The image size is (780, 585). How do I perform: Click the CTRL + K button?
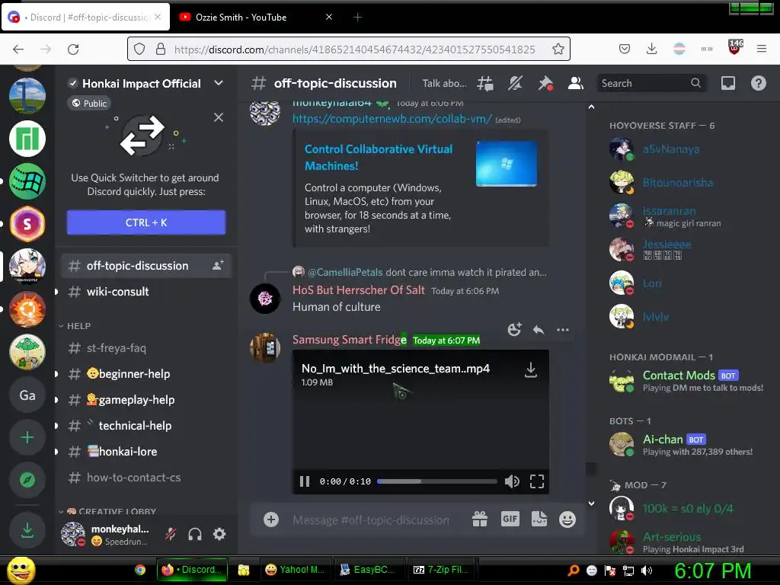tap(146, 222)
